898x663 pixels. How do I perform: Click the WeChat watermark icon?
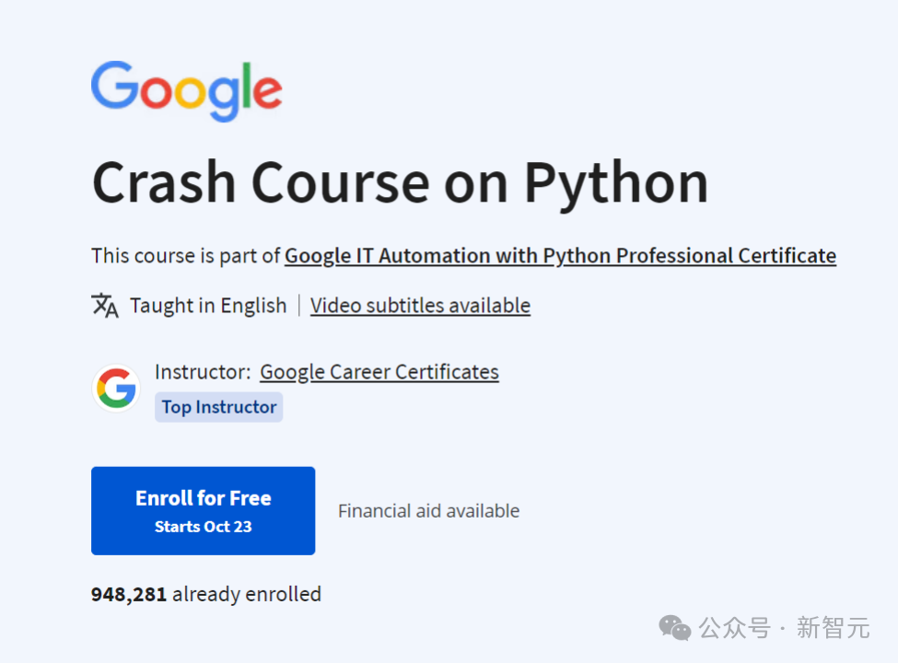pyautogui.click(x=674, y=628)
